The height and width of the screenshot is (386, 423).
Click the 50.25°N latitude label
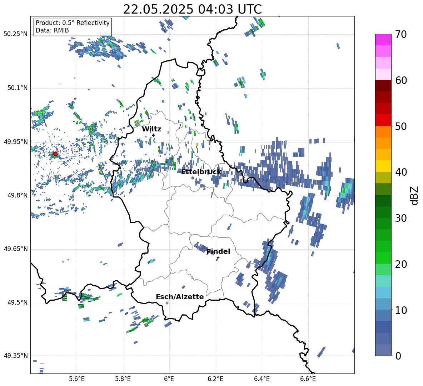16,34
